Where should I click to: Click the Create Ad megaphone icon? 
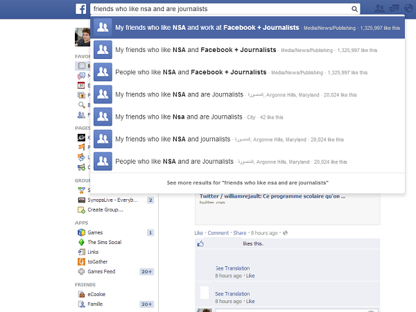click(81, 167)
